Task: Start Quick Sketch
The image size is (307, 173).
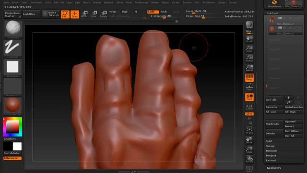Action: click(x=51, y=14)
